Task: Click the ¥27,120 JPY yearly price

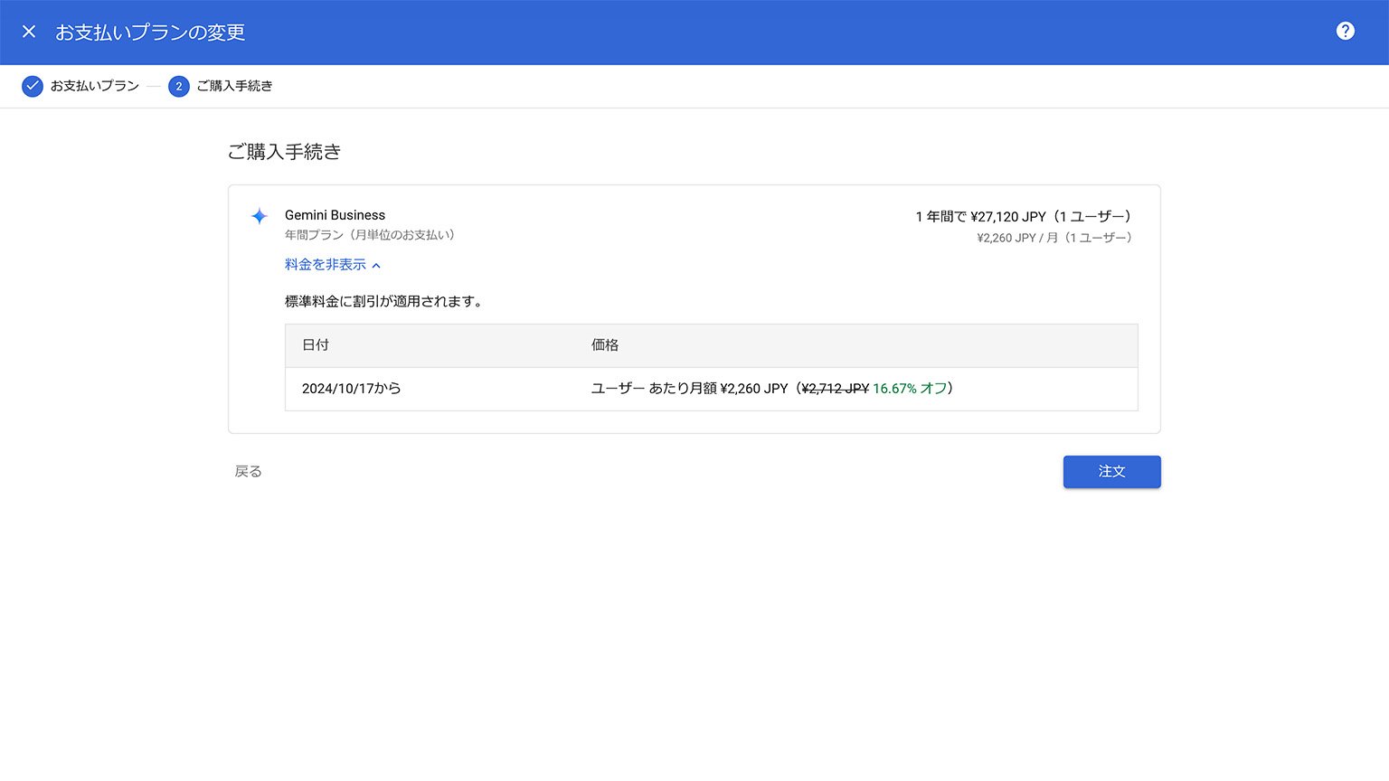Action: point(1008,217)
